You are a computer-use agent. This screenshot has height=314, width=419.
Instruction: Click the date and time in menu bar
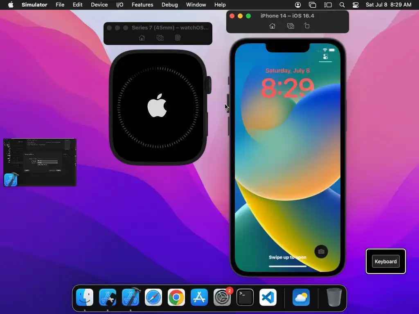click(x=388, y=4)
